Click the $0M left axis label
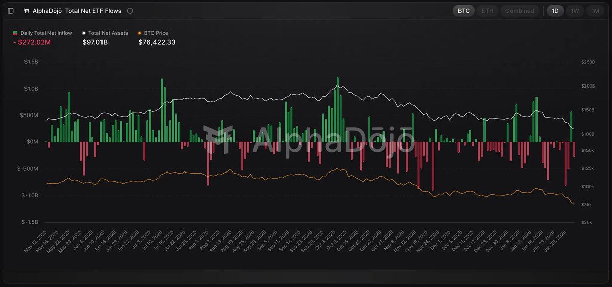The height and width of the screenshot is (287, 612). 33,142
